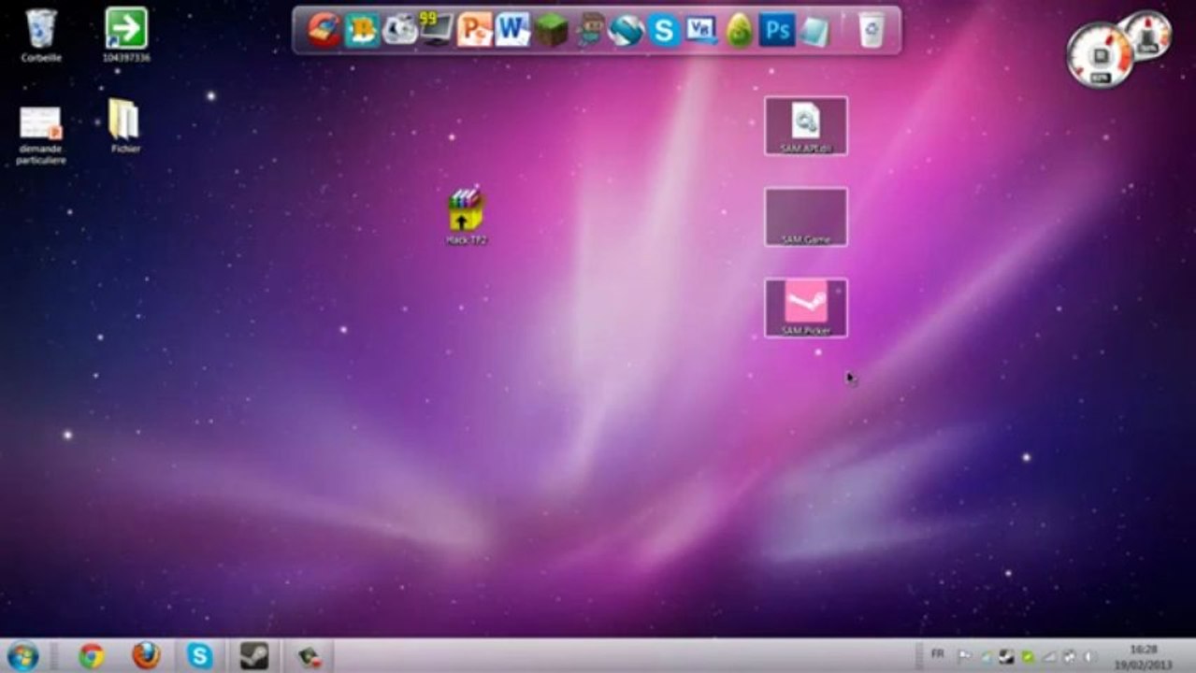The width and height of the screenshot is (1196, 673).
Task: Open Steam from the taskbar
Action: tap(254, 656)
